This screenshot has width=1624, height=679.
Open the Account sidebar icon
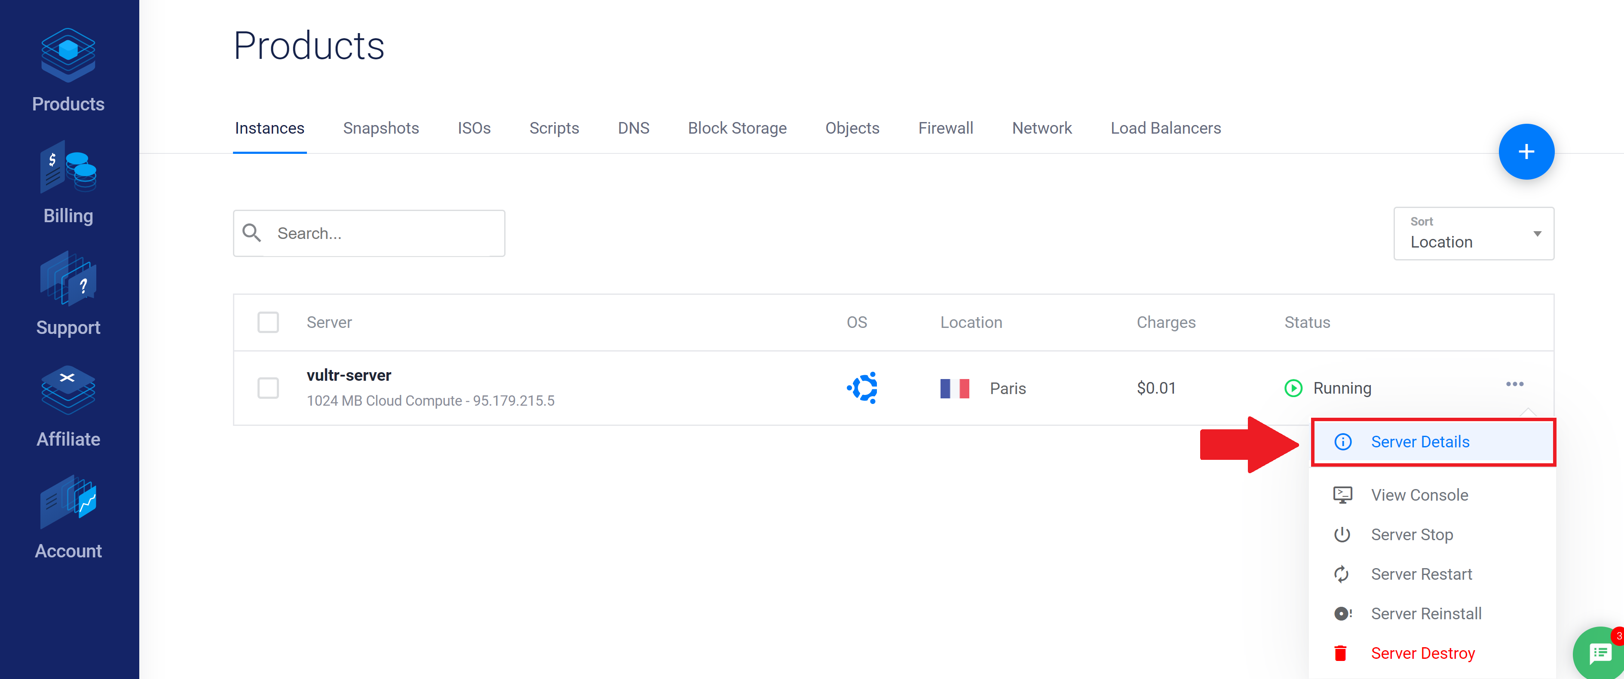[68, 502]
